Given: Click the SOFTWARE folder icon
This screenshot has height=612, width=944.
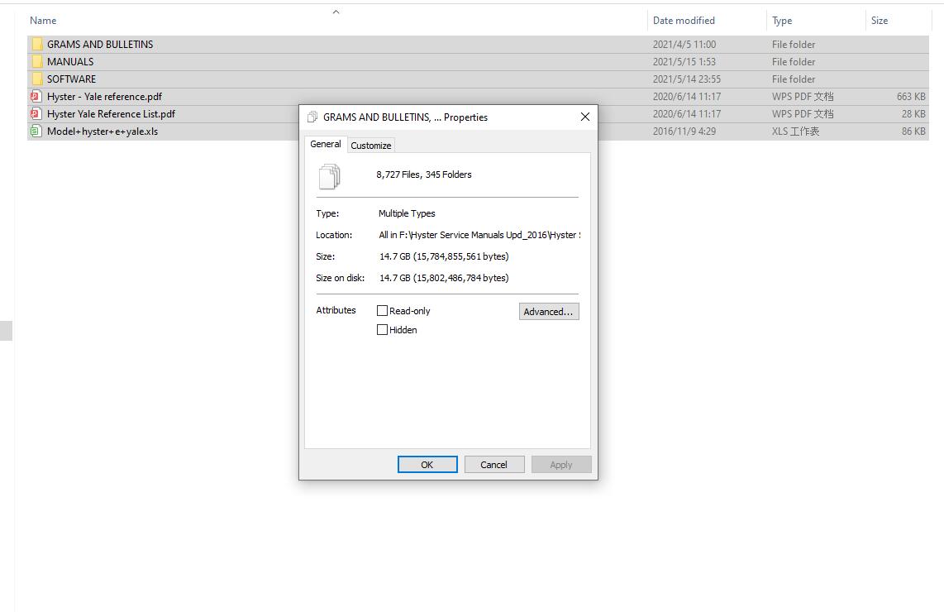Looking at the screenshot, I should tap(37, 79).
